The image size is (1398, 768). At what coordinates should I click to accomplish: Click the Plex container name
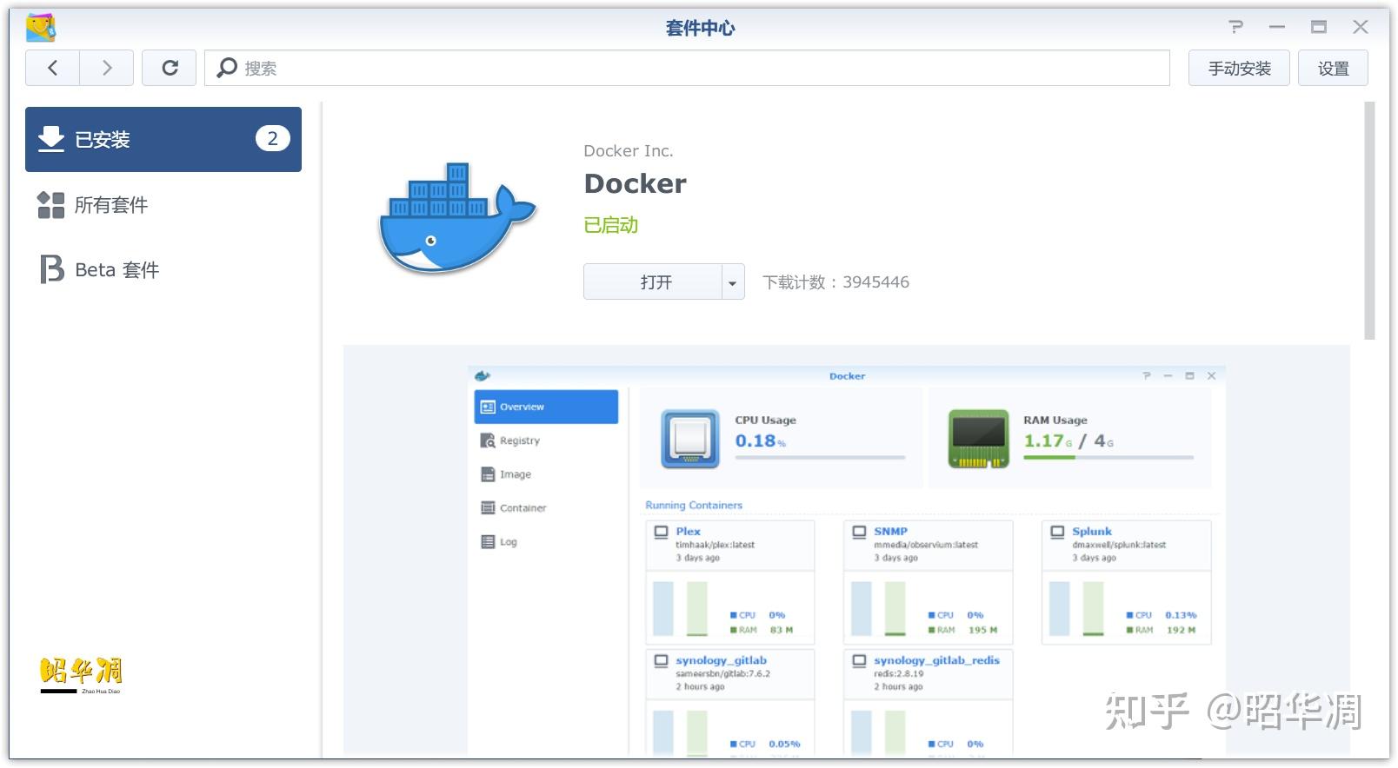pos(688,531)
